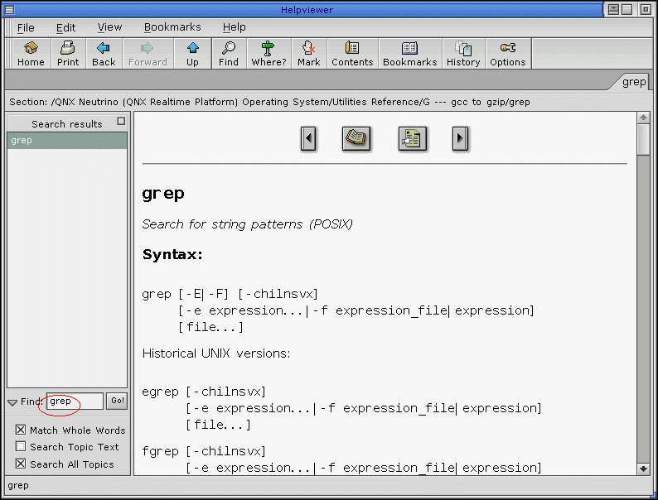Open the index document icon in the page

(x=413, y=138)
